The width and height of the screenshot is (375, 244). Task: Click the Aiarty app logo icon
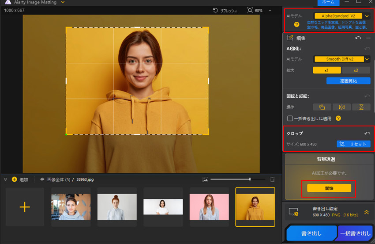8,2
